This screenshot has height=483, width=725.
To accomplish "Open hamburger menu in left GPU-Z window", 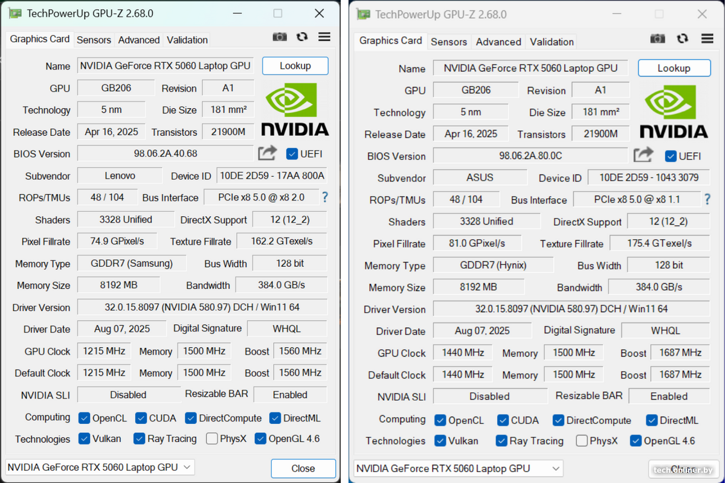I will coord(324,37).
